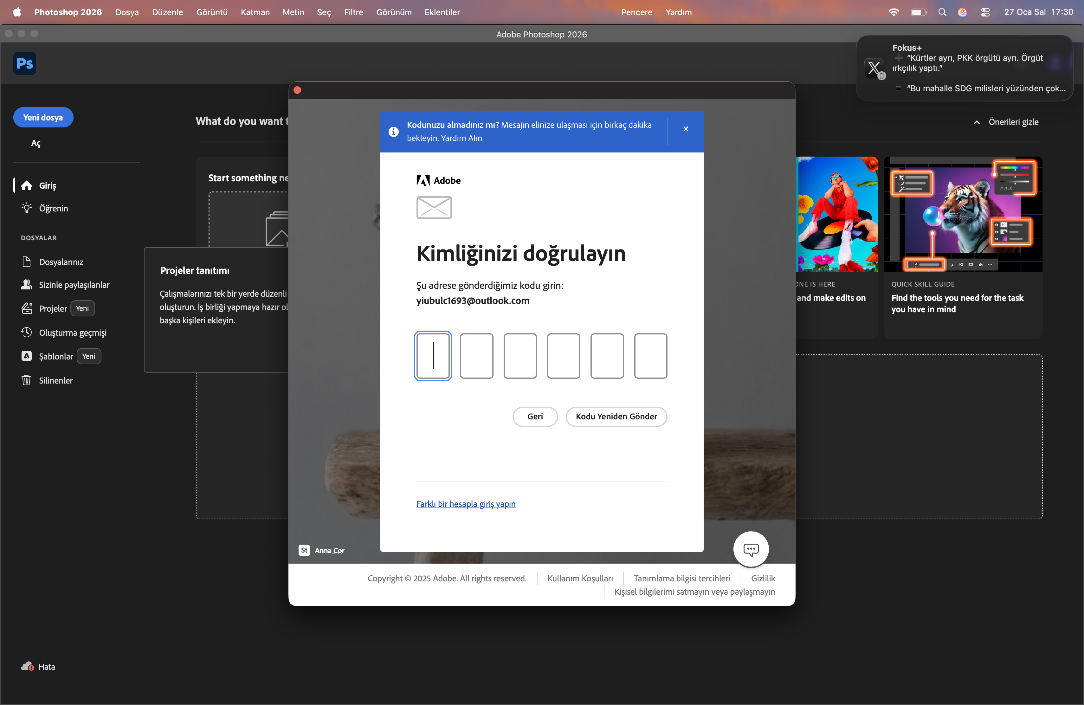Click the info icon in blue banner
The width and height of the screenshot is (1084, 705).
coord(394,132)
